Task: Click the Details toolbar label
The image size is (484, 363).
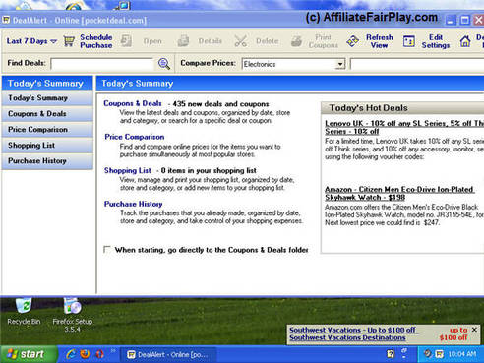Action: pos(211,41)
